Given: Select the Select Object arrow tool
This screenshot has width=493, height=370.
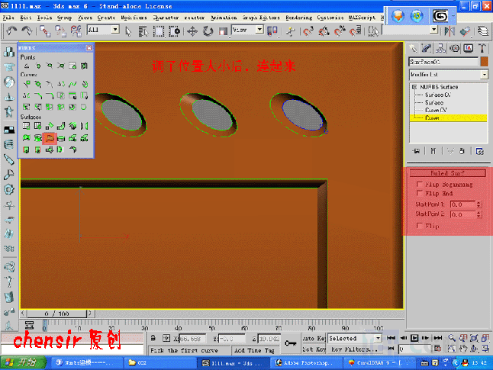Looking at the screenshot, I should click(128, 31).
